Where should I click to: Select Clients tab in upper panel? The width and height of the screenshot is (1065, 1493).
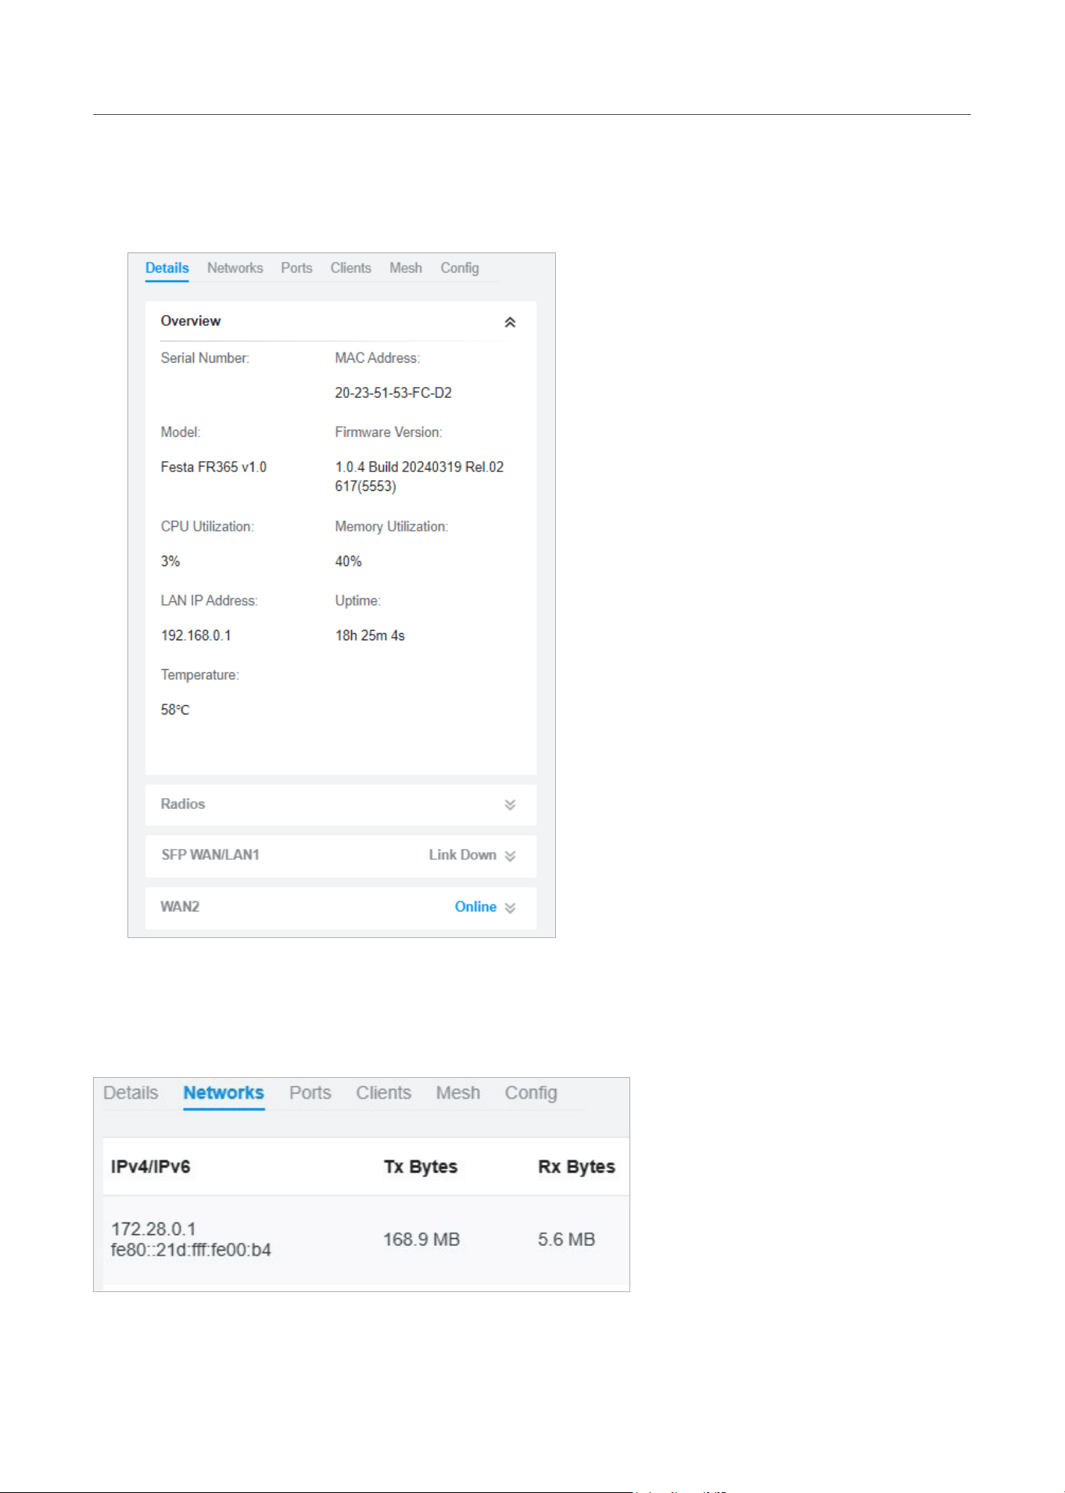tap(350, 268)
